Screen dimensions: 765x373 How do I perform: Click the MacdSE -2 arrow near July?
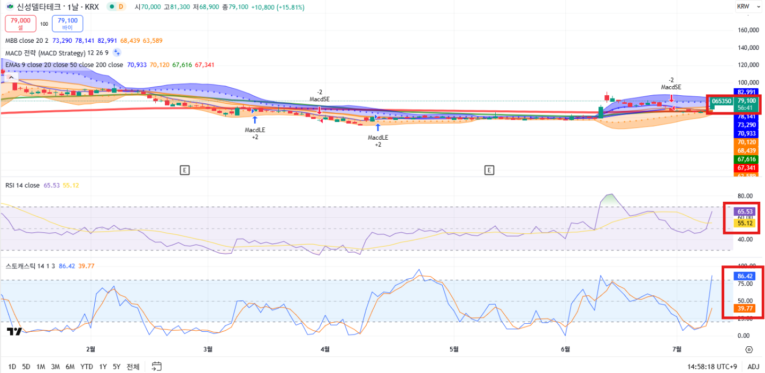(x=671, y=97)
